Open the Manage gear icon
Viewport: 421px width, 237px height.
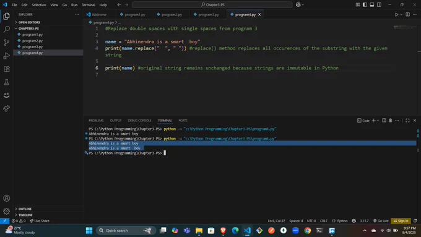click(6, 211)
